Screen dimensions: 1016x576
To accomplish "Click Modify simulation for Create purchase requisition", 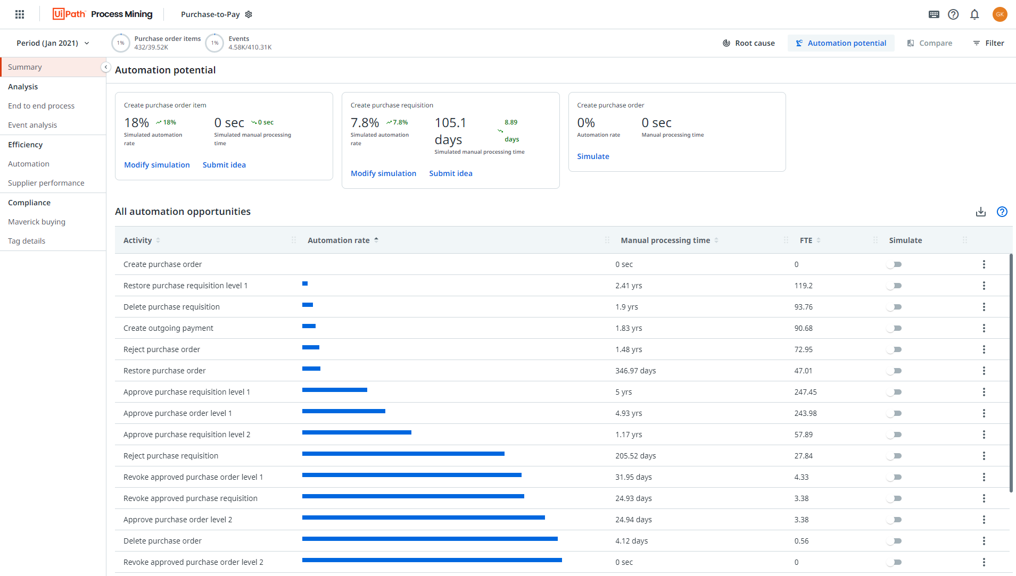I will (383, 173).
